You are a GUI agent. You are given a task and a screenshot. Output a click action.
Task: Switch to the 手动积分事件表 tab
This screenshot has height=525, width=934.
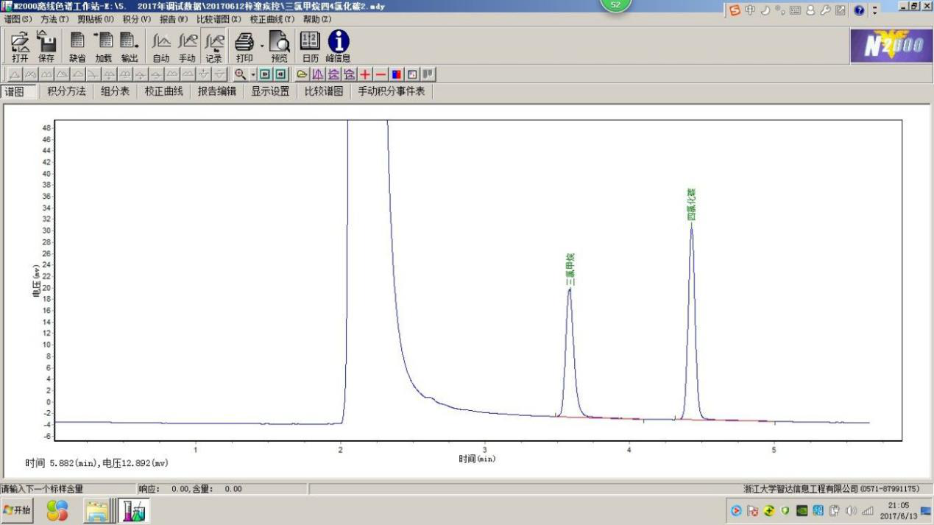[x=392, y=91]
